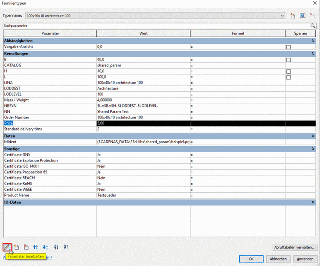
Task: Enable the lock checkbox for parameter B
Action: [x=288, y=60]
